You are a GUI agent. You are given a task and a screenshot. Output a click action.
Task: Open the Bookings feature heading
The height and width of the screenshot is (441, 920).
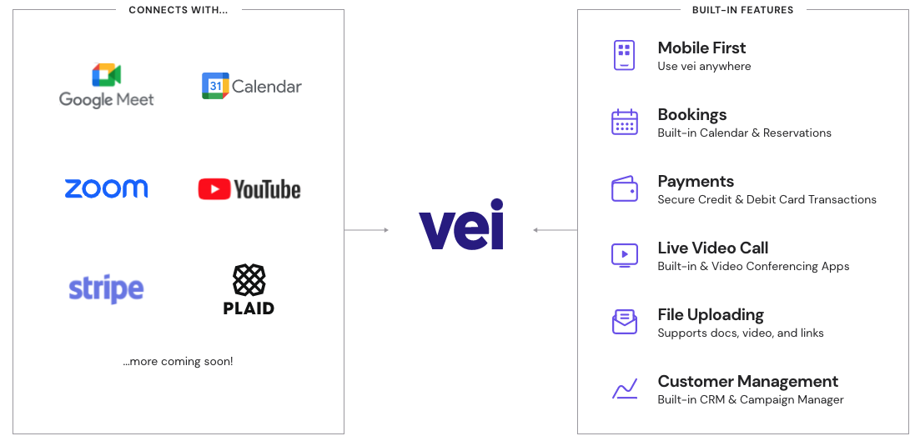[x=692, y=114]
